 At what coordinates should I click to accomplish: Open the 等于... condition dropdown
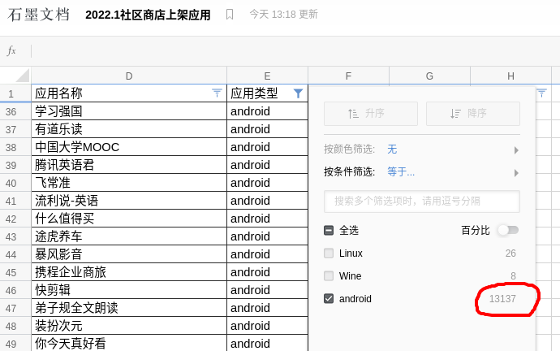pos(401,172)
